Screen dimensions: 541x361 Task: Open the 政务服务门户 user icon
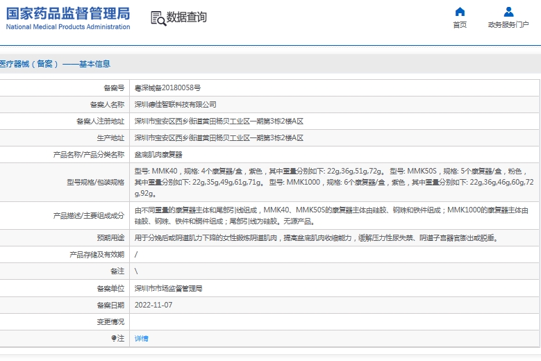508,12
